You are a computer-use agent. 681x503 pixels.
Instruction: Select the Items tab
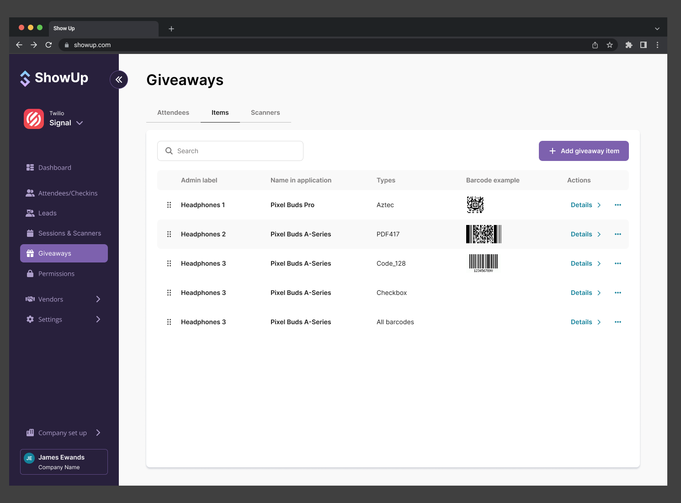[x=220, y=112]
